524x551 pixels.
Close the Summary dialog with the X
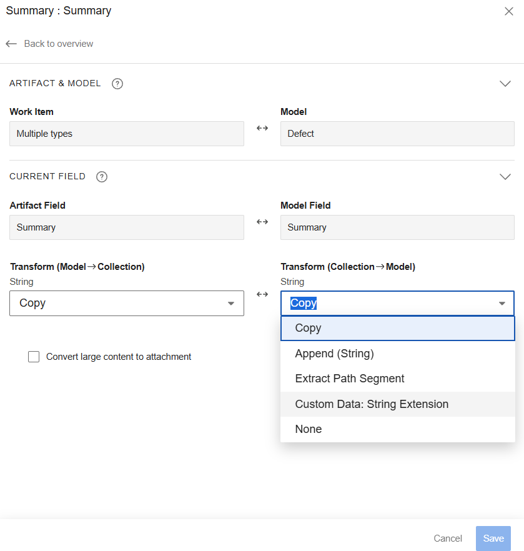(508, 11)
